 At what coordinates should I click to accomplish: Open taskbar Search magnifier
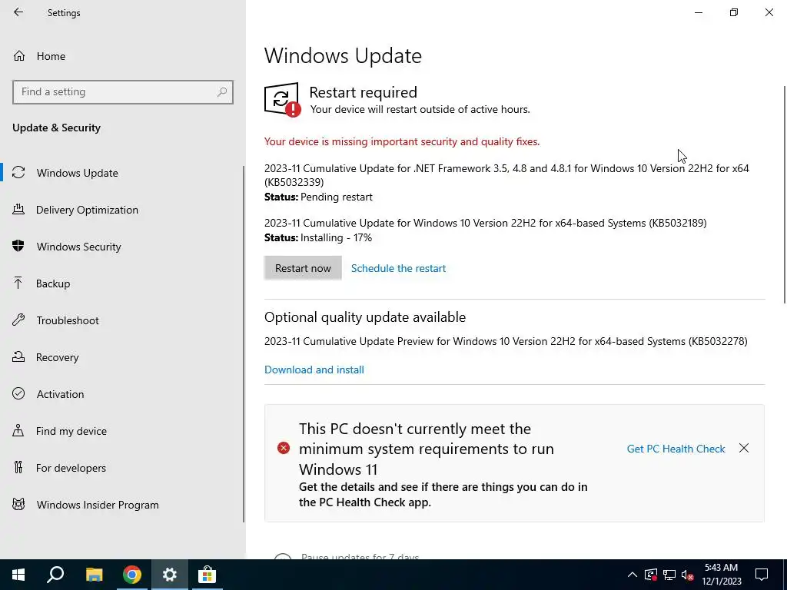point(55,575)
